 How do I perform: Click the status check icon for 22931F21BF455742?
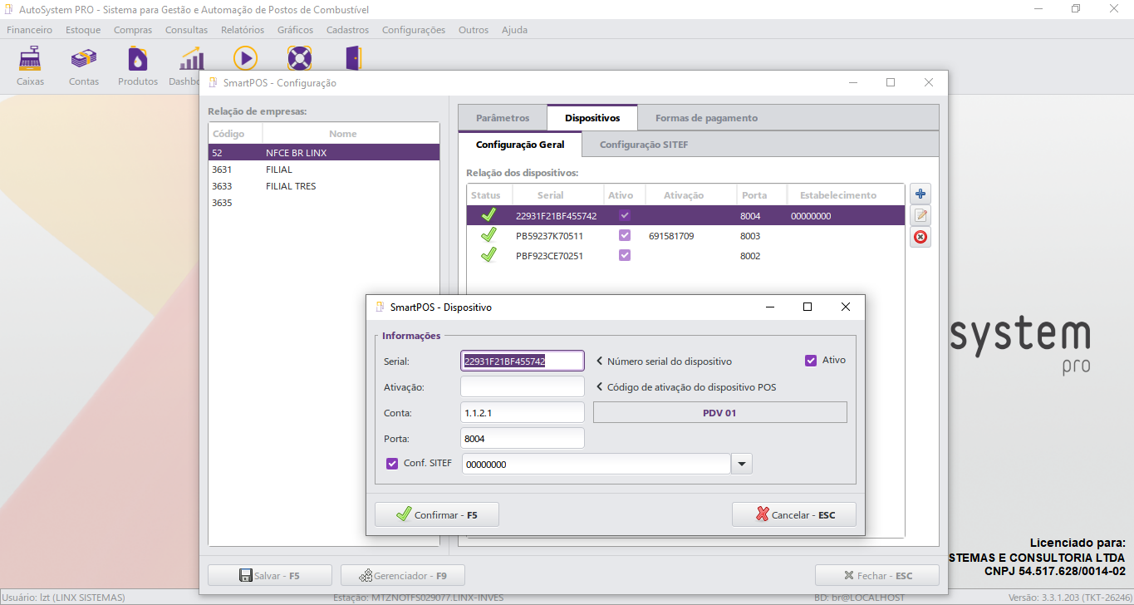pyautogui.click(x=488, y=216)
